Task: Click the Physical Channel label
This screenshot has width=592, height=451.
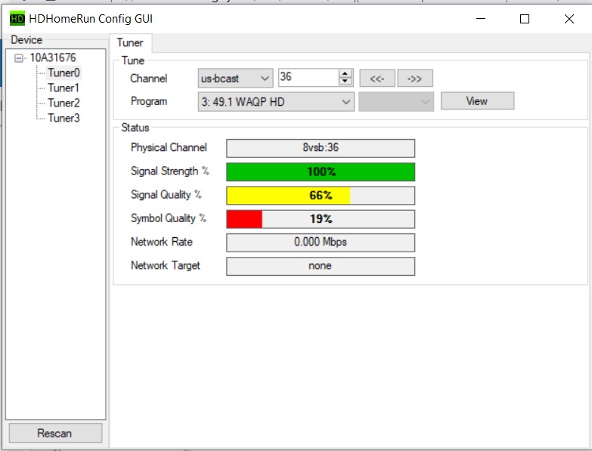Action: [169, 147]
